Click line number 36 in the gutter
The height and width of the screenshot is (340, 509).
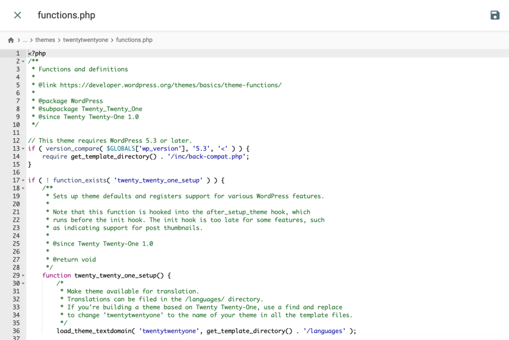16,331
